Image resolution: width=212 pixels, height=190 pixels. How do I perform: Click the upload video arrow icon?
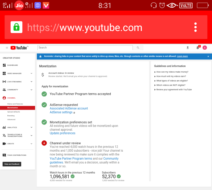[x=188, y=47]
